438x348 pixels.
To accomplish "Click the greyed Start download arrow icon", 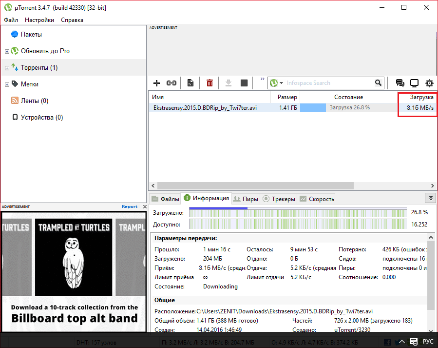I will (229, 83).
